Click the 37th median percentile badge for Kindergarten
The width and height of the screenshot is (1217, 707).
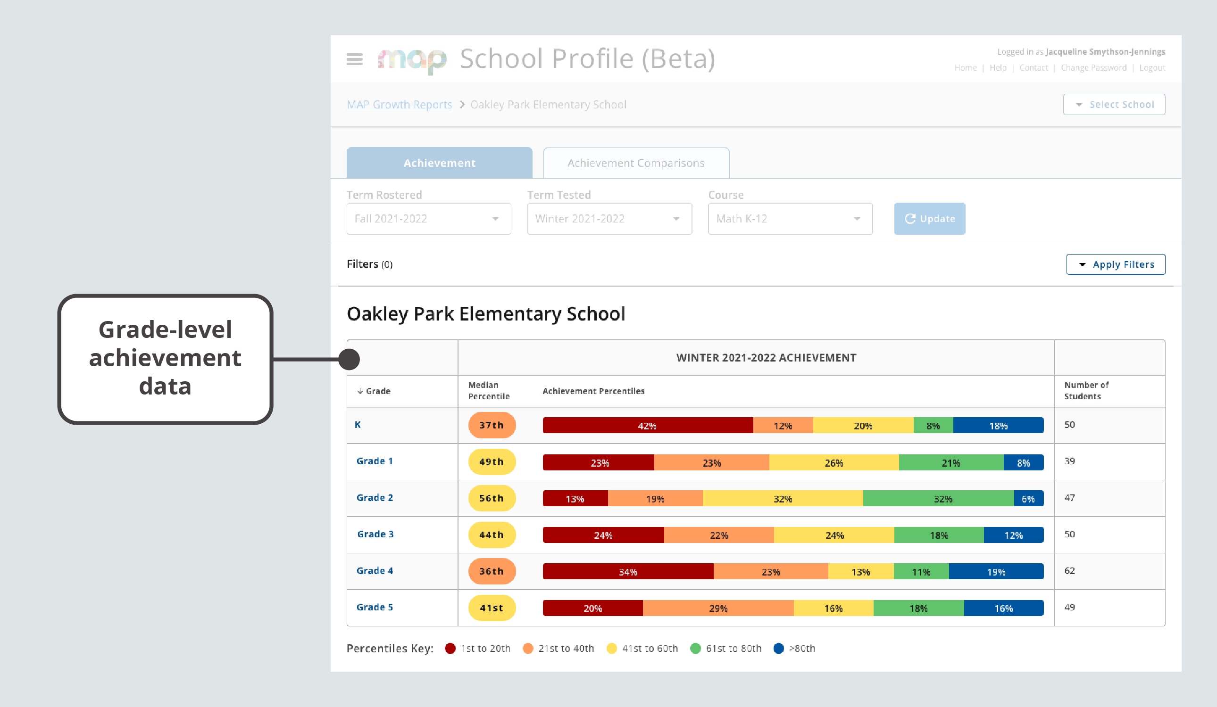[491, 425]
